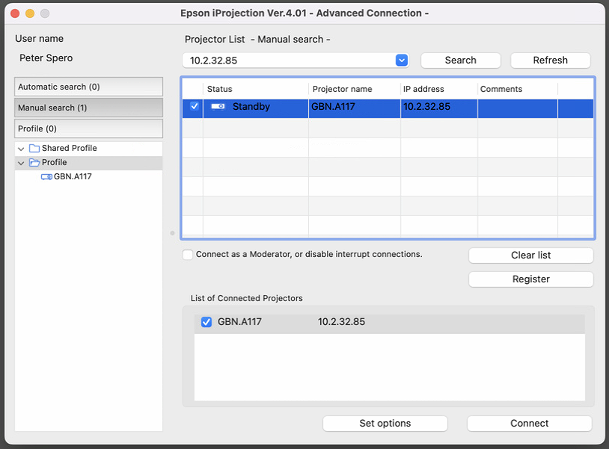Uncheck the Standby projector row checkbox

[195, 106]
